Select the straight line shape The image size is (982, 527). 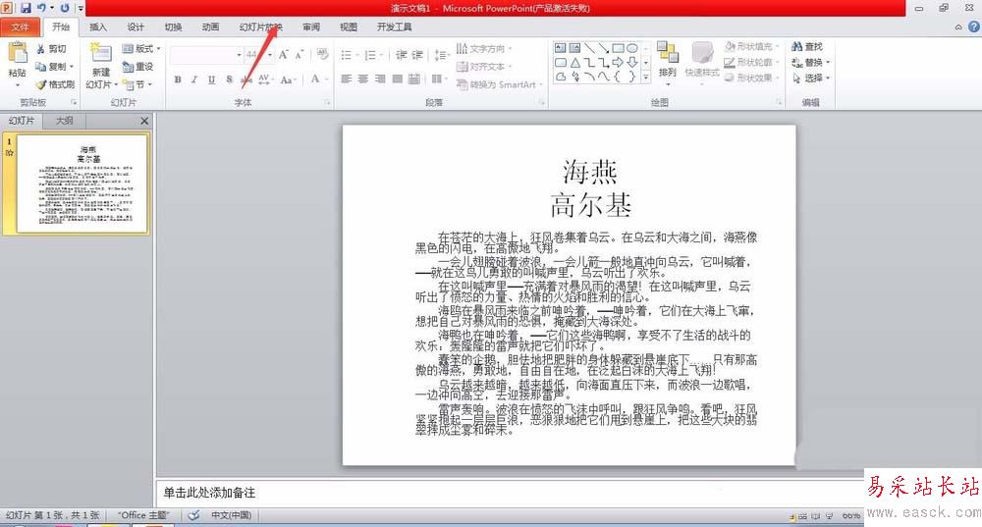point(589,48)
